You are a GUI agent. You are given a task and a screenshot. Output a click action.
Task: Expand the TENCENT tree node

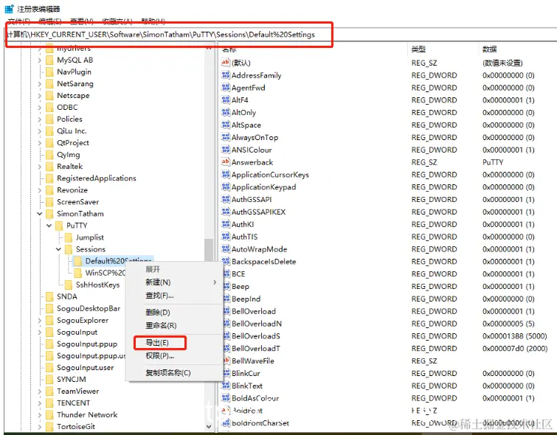[39, 403]
